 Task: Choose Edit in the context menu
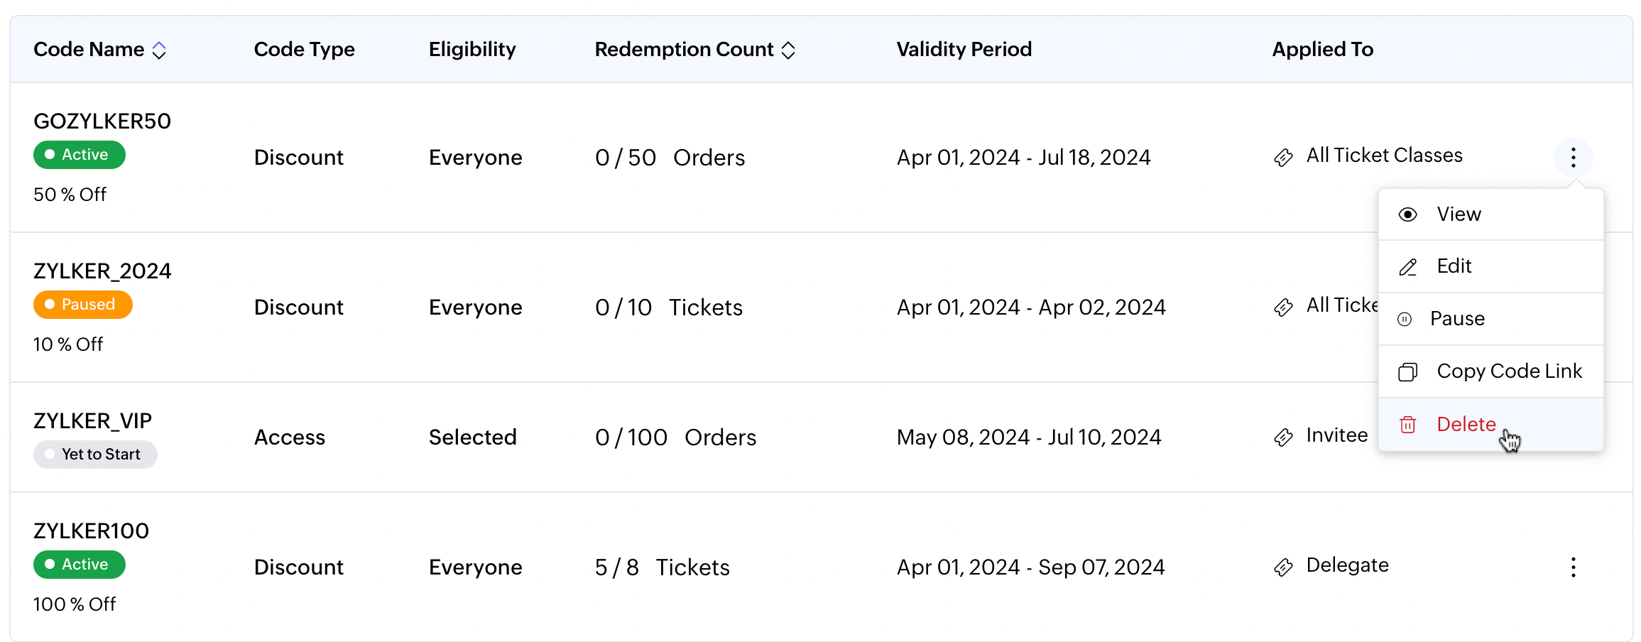point(1454,266)
